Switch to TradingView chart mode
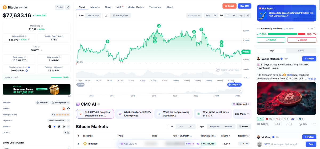Viewport: 320px width, 149px height. [x=120, y=15]
